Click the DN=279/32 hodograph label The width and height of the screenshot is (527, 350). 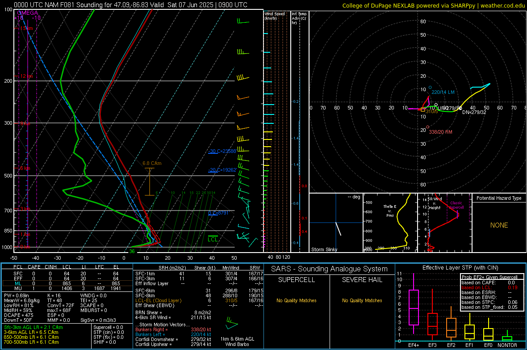point(474,112)
